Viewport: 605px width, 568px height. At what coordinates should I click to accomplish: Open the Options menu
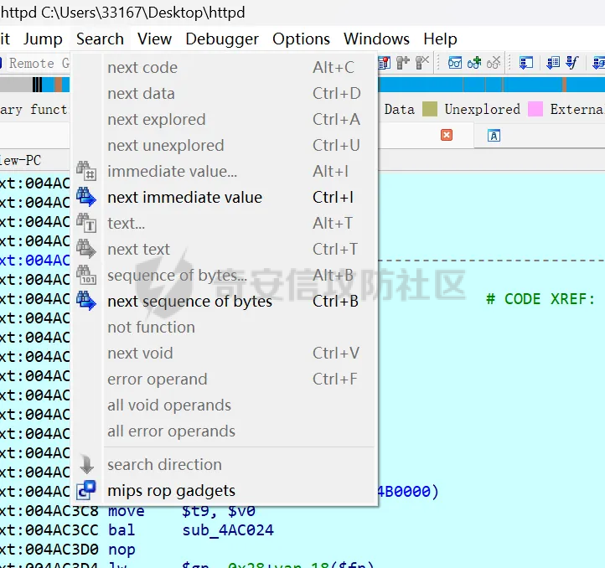[x=301, y=39]
